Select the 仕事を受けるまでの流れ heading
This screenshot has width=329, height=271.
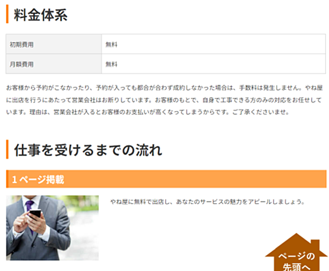88,150
